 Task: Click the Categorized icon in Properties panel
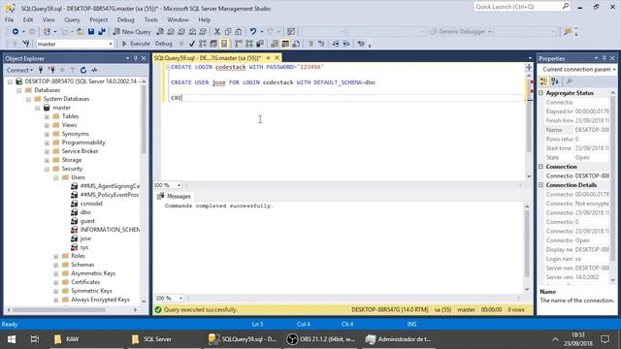click(543, 81)
